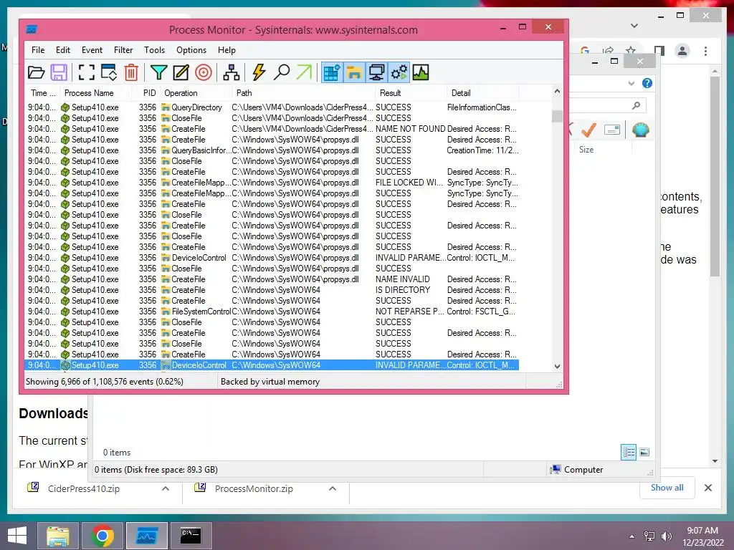Viewport: 734px width, 550px height.
Task: Select the Time column header
Action: [x=42, y=93]
